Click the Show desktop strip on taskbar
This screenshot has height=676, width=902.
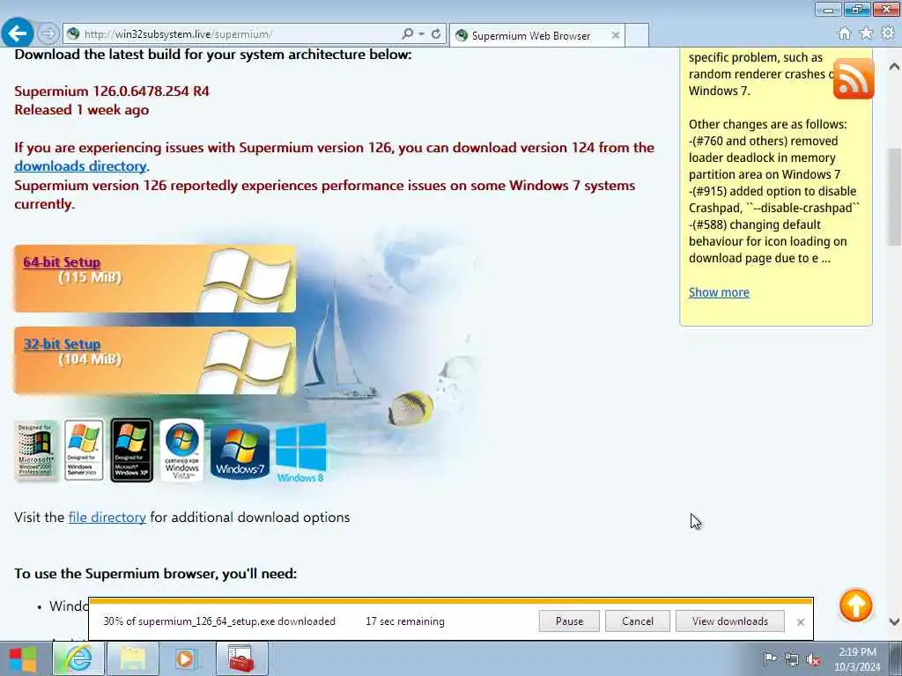click(x=896, y=658)
